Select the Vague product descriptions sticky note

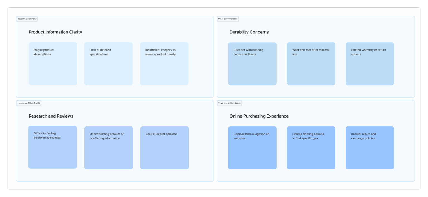53,64
